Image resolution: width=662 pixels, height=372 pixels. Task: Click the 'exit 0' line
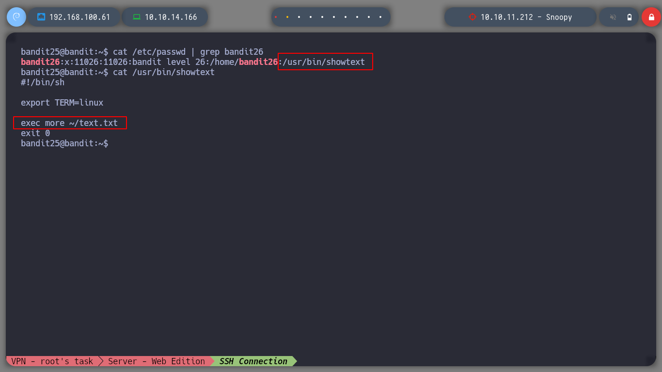click(35, 133)
